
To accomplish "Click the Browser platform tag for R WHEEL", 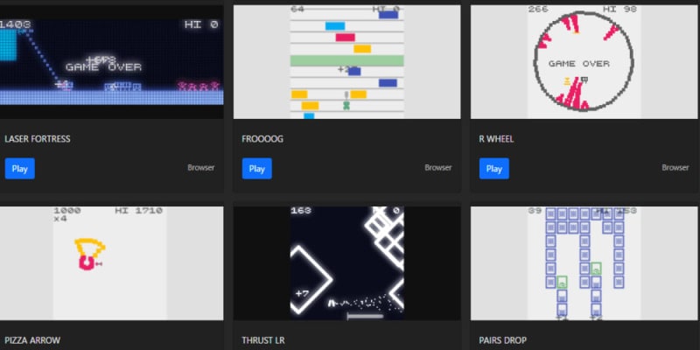I will coord(675,168).
